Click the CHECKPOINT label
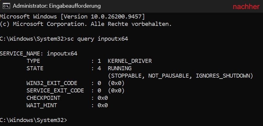 [43, 98]
